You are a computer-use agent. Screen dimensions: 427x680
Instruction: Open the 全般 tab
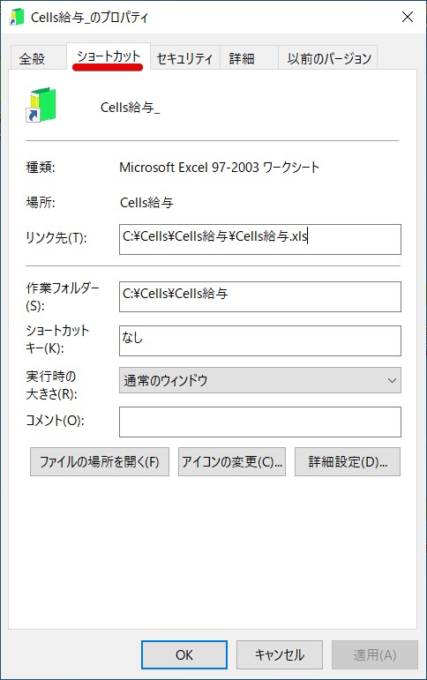[32, 58]
